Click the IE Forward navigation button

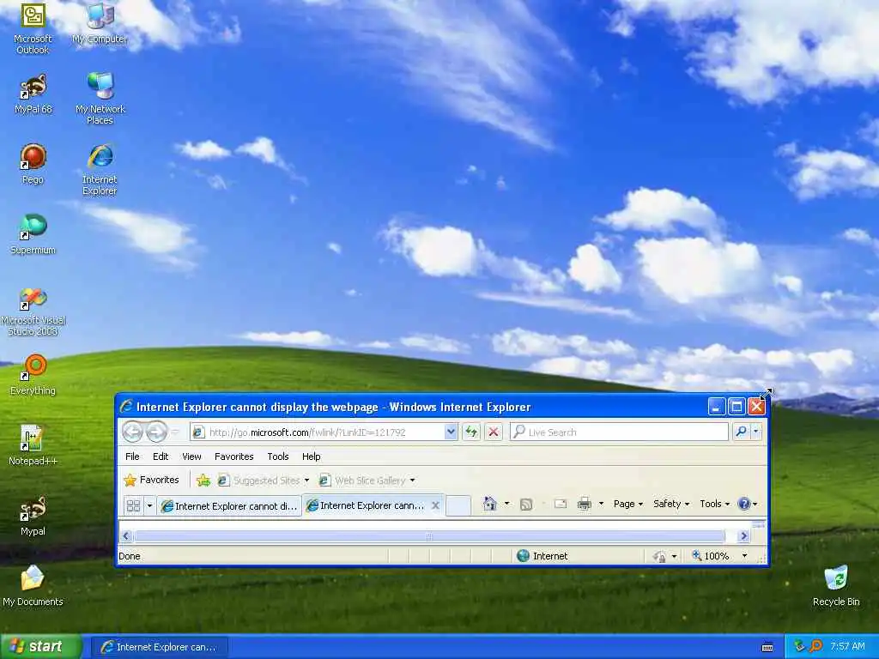point(156,432)
